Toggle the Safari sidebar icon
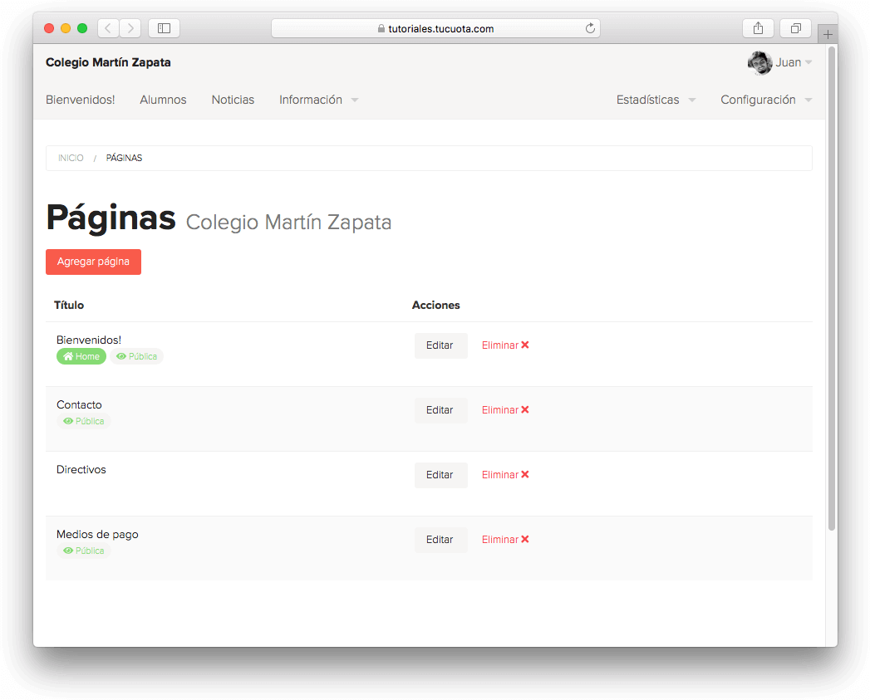This screenshot has height=700, width=870. point(164,28)
